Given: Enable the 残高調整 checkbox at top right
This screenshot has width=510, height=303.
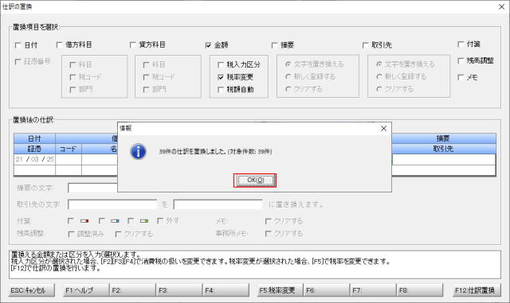Looking at the screenshot, I should coord(461,60).
